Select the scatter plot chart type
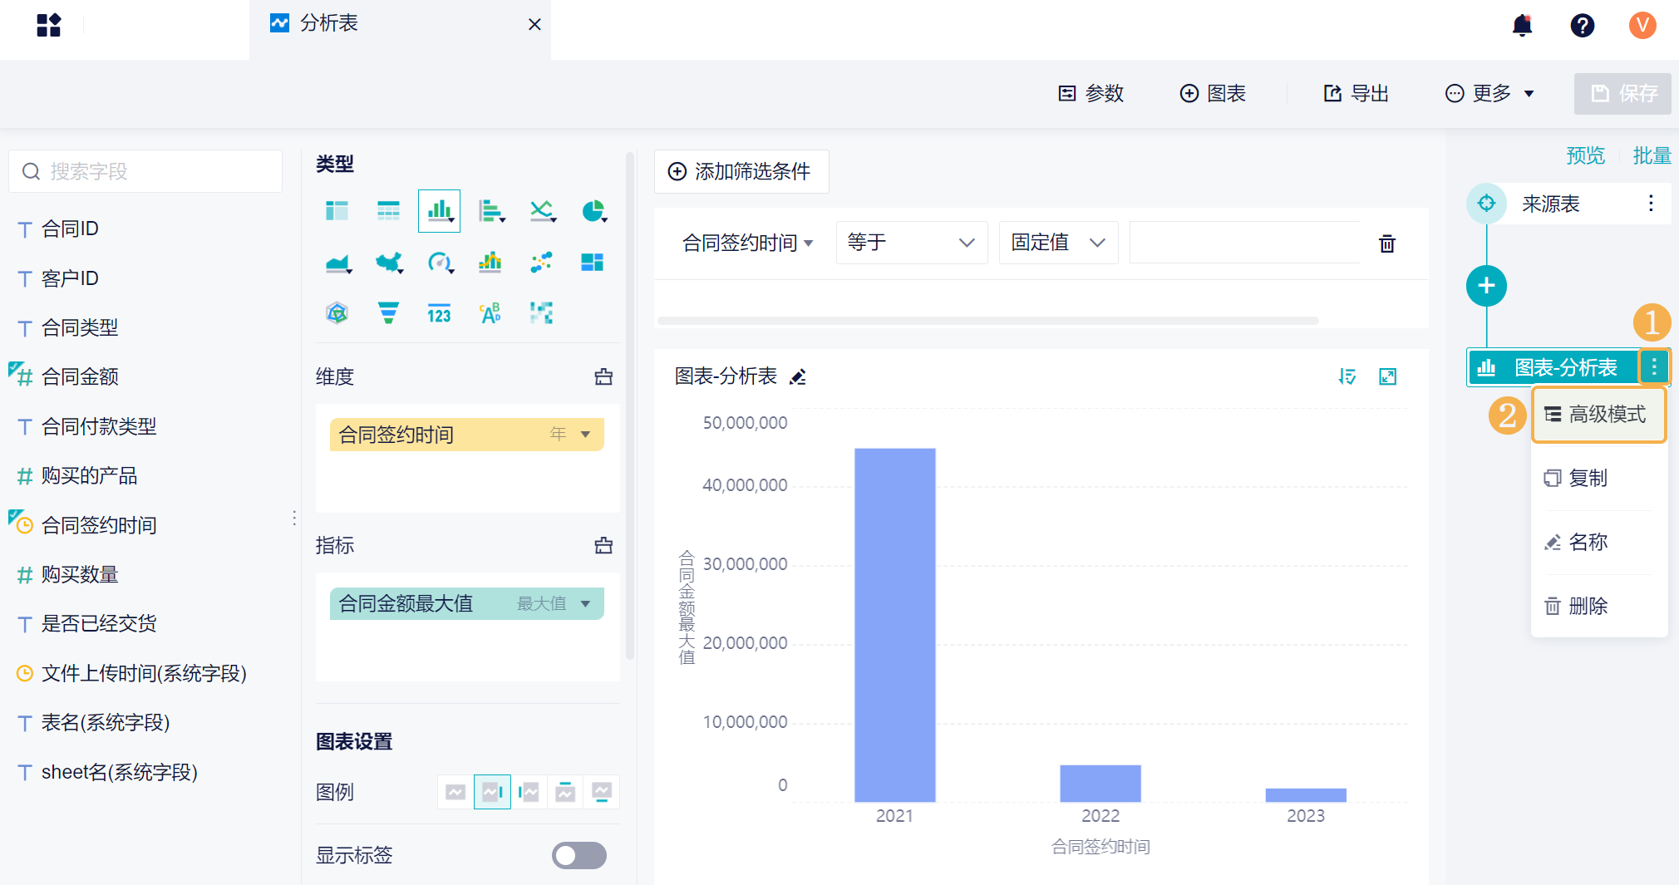 coord(541,263)
